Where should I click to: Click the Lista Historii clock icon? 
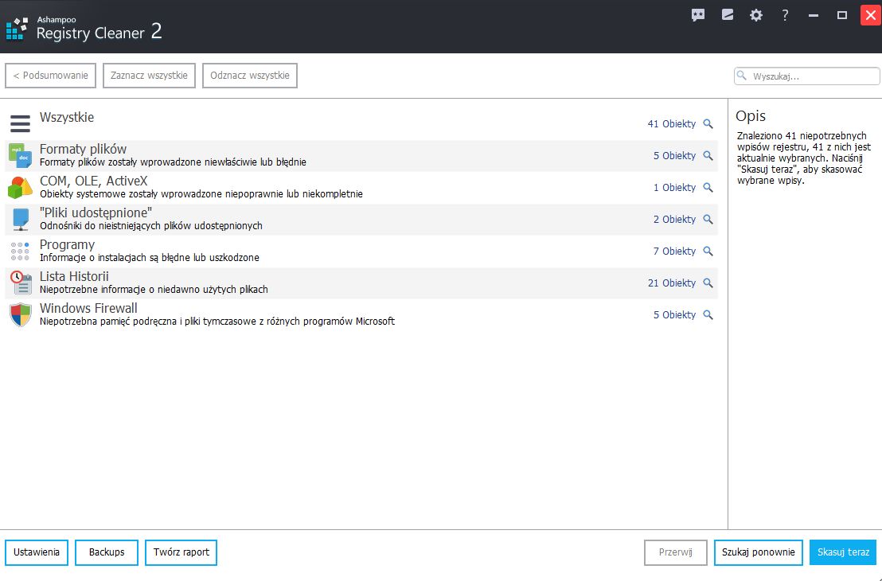tap(19, 283)
